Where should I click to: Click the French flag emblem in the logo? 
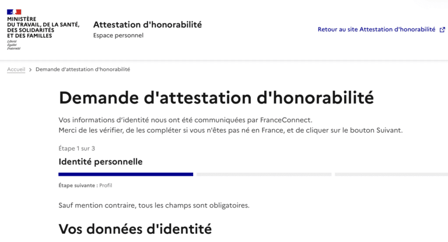[x=14, y=12]
